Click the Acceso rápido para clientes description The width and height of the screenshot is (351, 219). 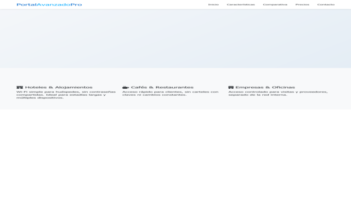pos(170,93)
